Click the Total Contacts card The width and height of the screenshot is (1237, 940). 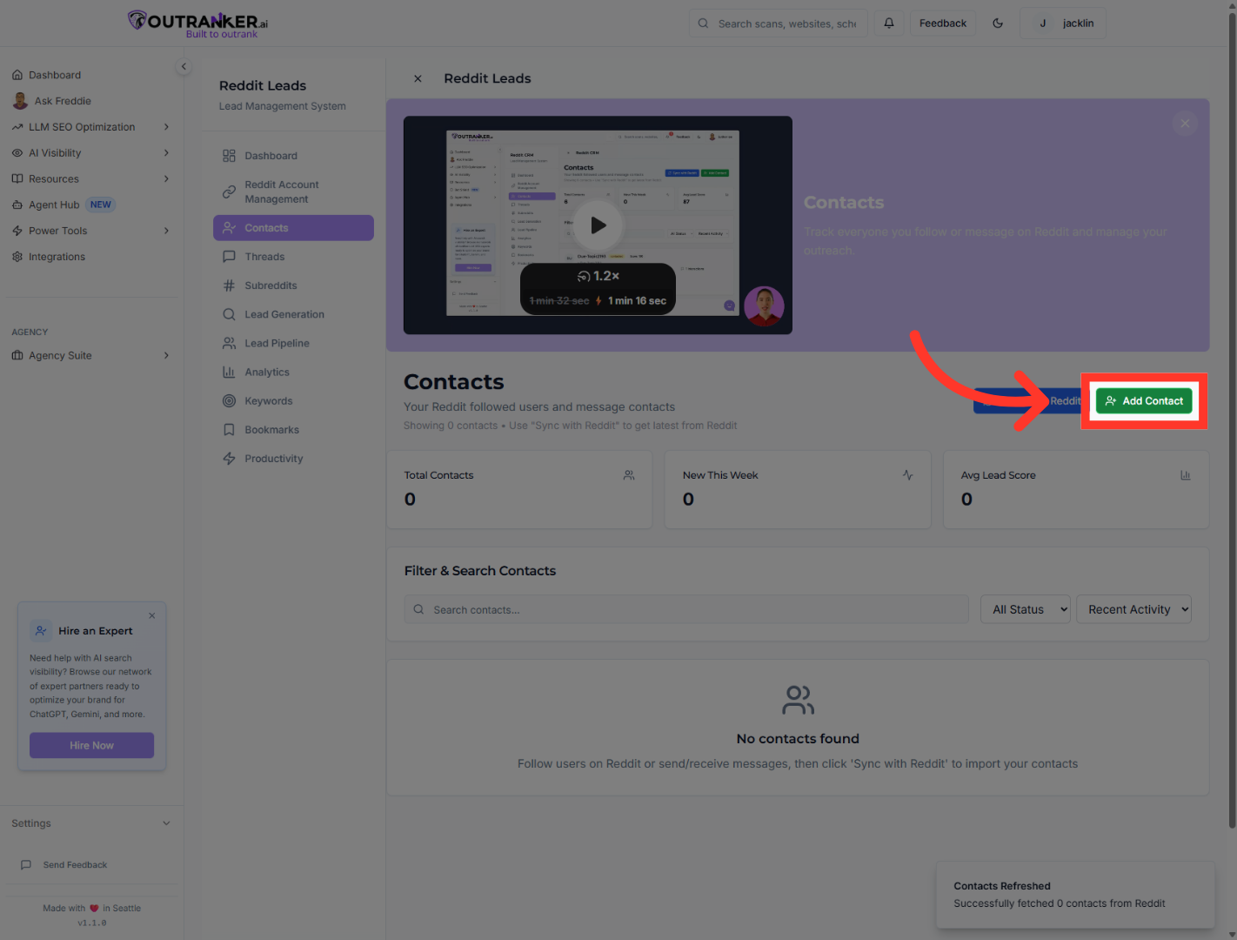[x=519, y=489]
